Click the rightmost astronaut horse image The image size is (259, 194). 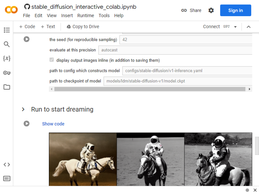218,159
